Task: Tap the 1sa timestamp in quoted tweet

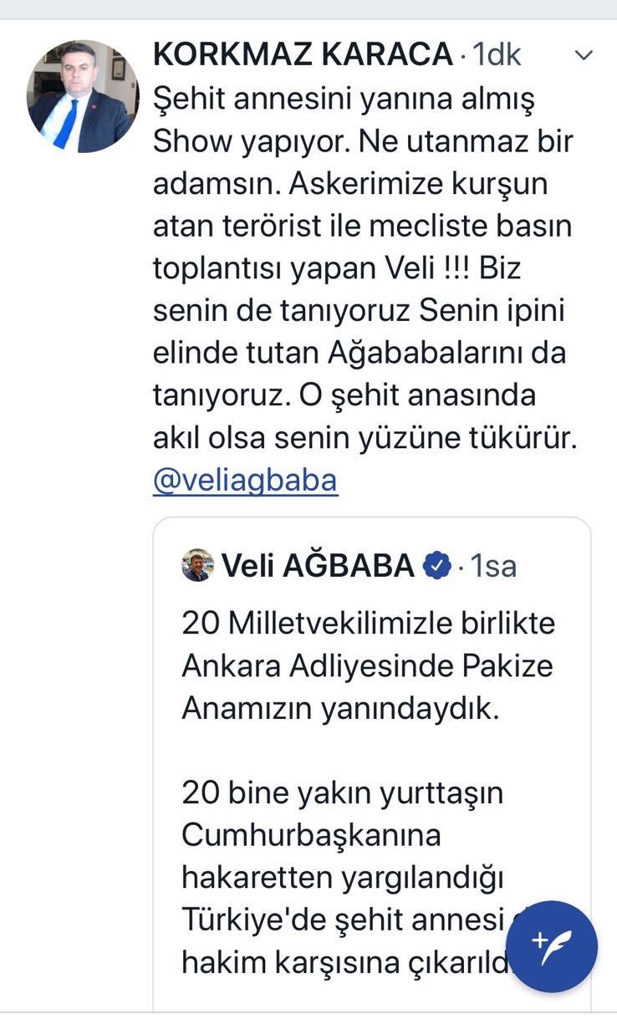Action: 493,566
